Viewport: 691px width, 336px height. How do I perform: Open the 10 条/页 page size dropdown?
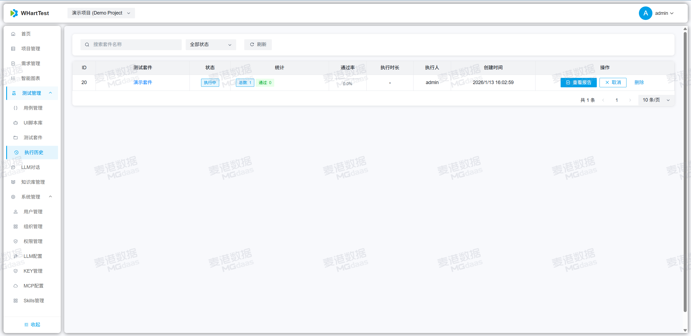pos(656,100)
